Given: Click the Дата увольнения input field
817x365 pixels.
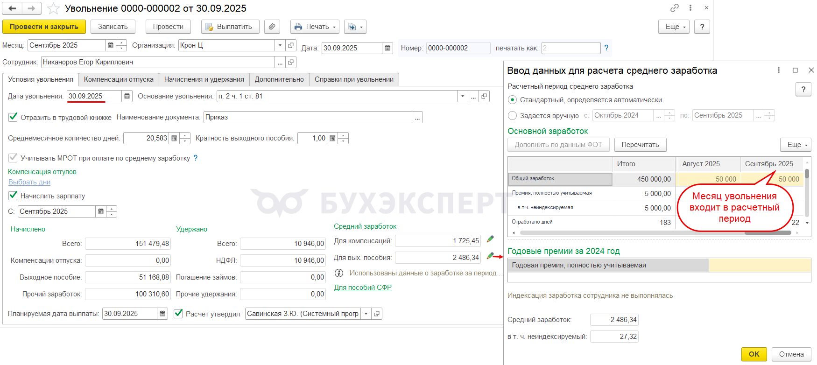Looking at the screenshot, I should click(x=94, y=96).
